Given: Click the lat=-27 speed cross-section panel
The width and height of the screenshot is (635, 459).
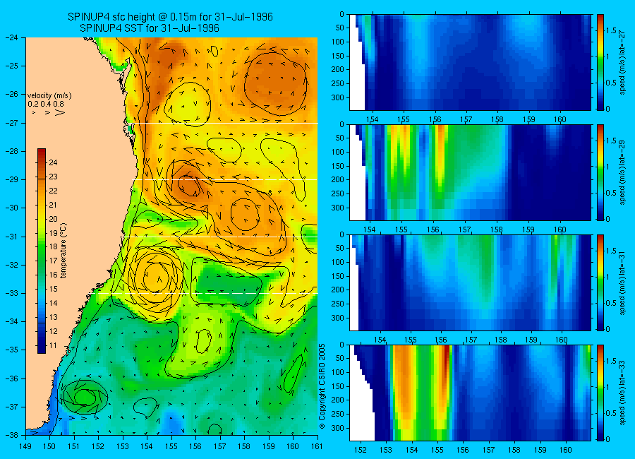Looking at the screenshot, I should 470,62.
